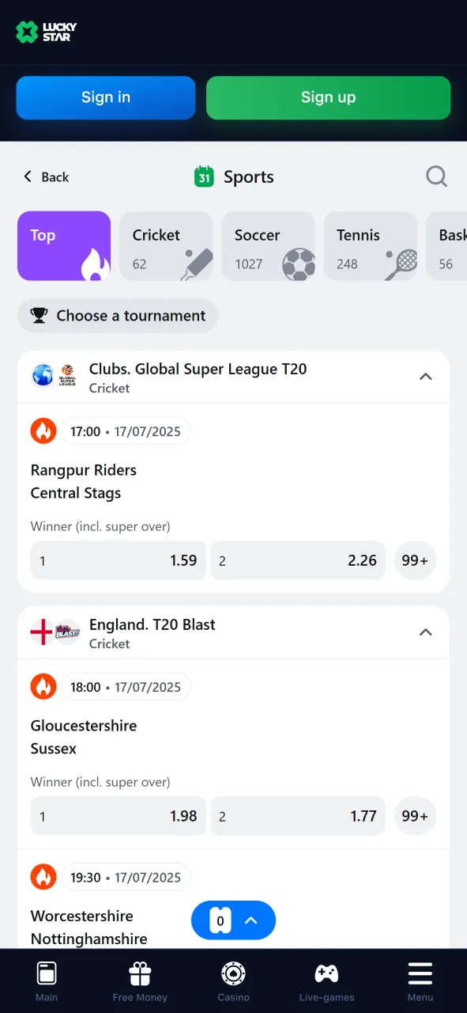
Task: Open the Main section from bottom bar
Action: tap(47, 980)
